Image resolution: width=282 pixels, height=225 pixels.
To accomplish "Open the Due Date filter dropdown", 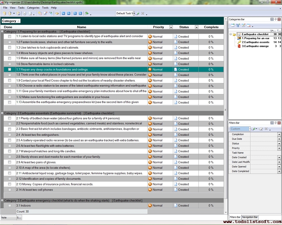I will point(279,139).
